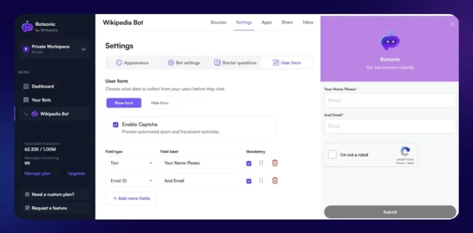Screen dimensions: 473x233
Task: Click the 62.32K / 1.00M usage text
Action: [40, 149]
